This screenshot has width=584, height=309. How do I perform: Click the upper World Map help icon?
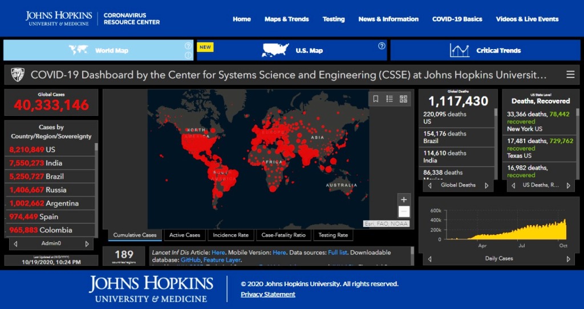pos(188,46)
